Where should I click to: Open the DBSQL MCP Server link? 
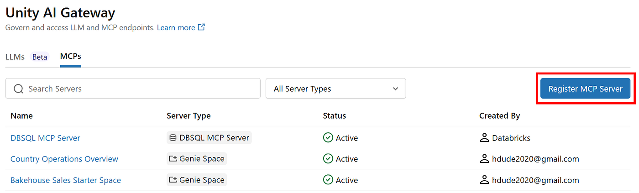pos(45,138)
